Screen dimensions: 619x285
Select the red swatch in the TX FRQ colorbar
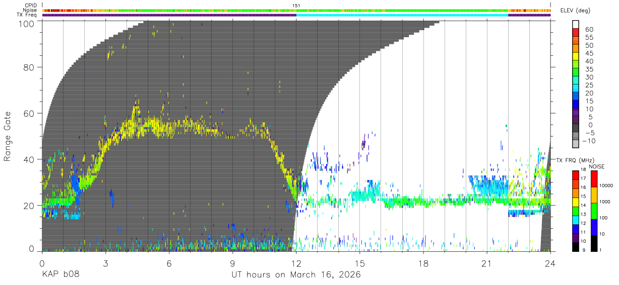575,174
